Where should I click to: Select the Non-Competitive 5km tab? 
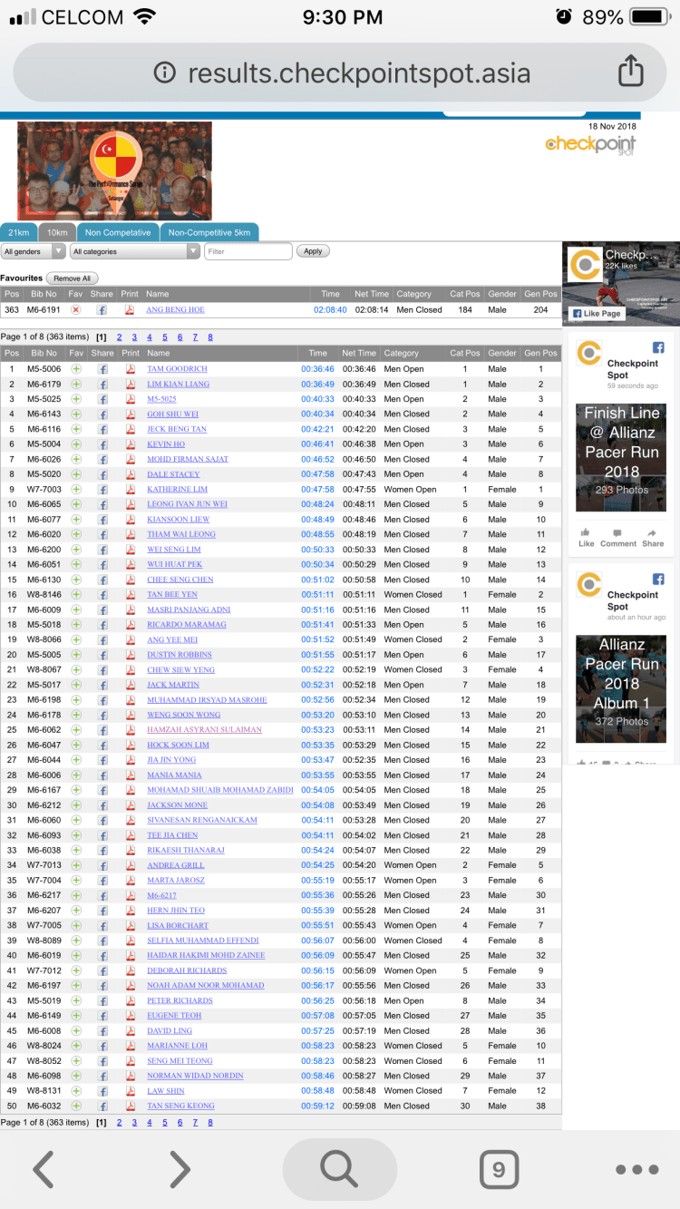click(209, 232)
